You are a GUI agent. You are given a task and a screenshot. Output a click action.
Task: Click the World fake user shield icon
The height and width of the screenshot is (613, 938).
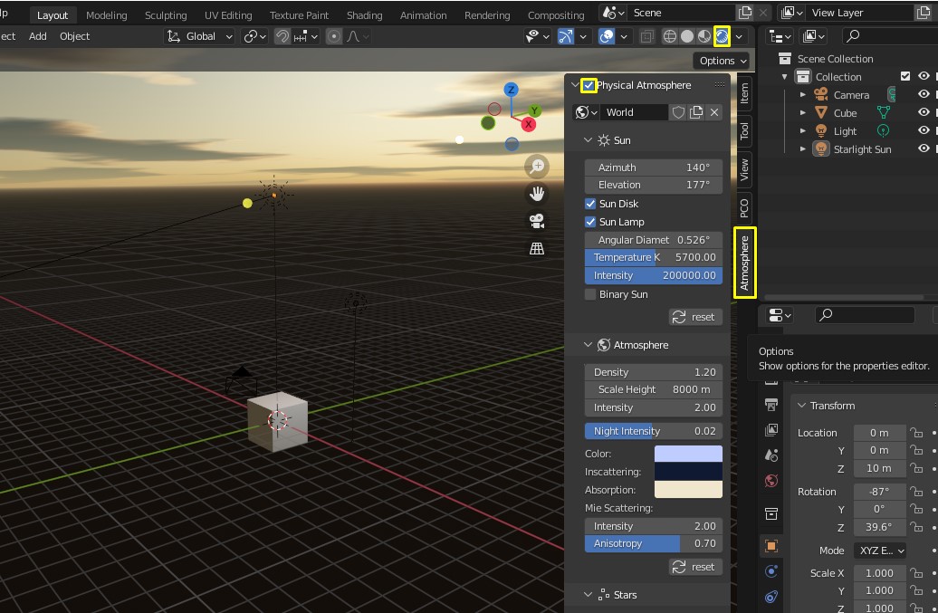[x=678, y=112]
